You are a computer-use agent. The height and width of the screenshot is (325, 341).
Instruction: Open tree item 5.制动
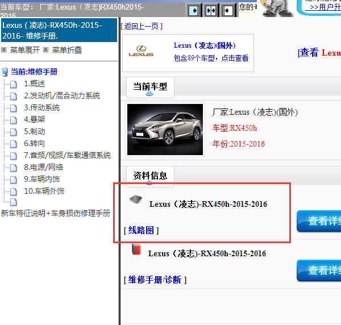click(x=35, y=131)
